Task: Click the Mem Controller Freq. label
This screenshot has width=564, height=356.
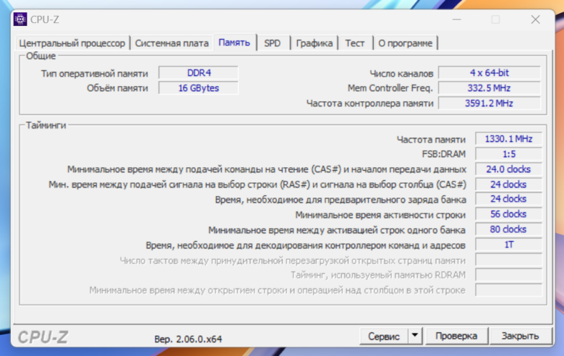Action: [x=390, y=88]
